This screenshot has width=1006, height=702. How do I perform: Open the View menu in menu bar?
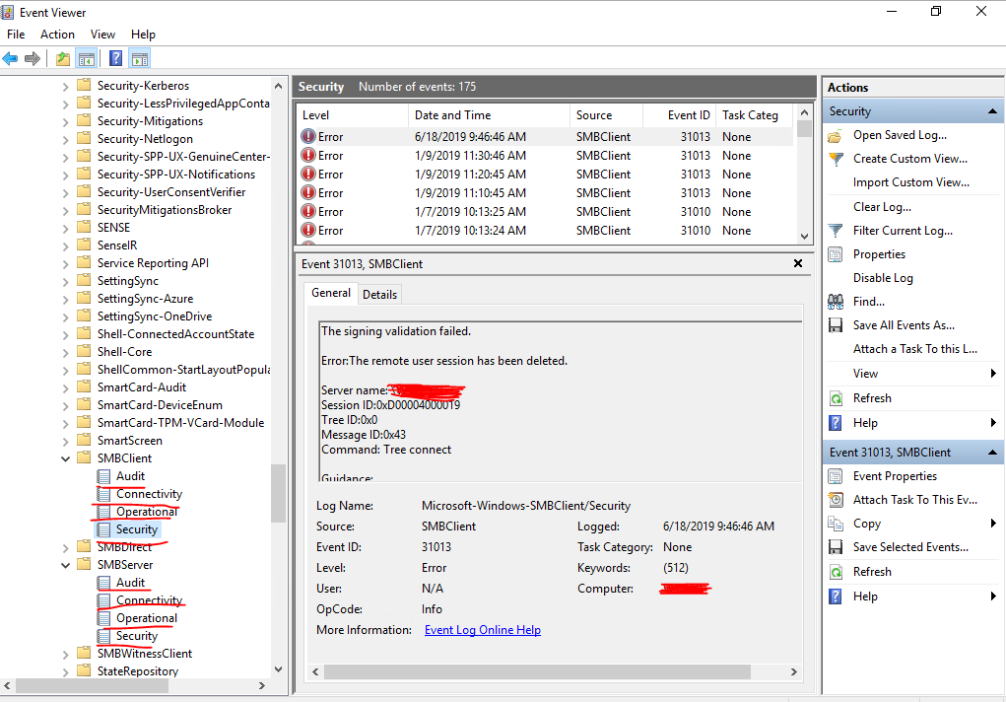[x=102, y=35]
